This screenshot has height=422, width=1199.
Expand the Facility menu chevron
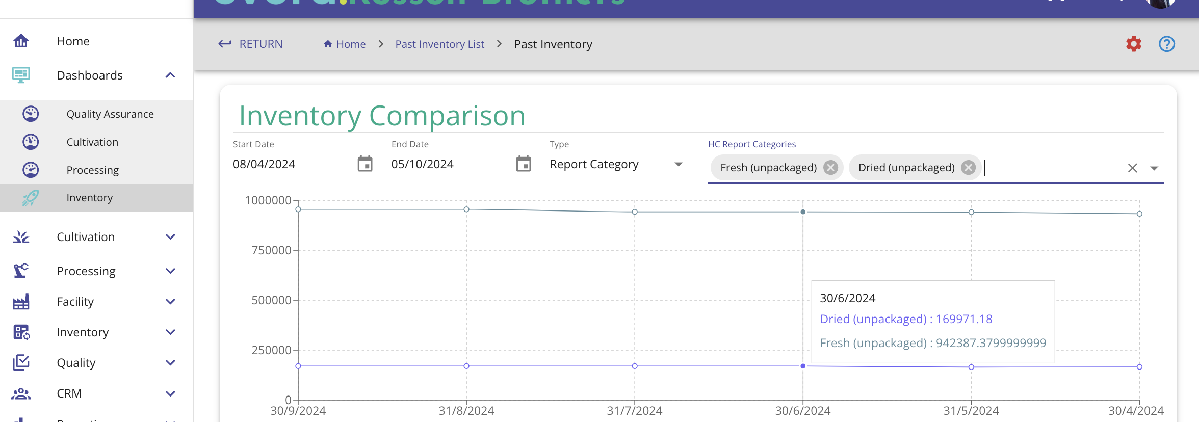[170, 302]
